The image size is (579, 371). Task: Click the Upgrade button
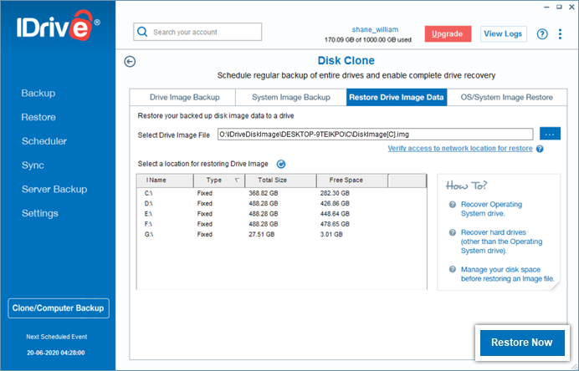[x=448, y=34]
